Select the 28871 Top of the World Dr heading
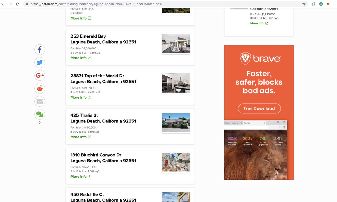337x202 pixels. tap(103, 79)
